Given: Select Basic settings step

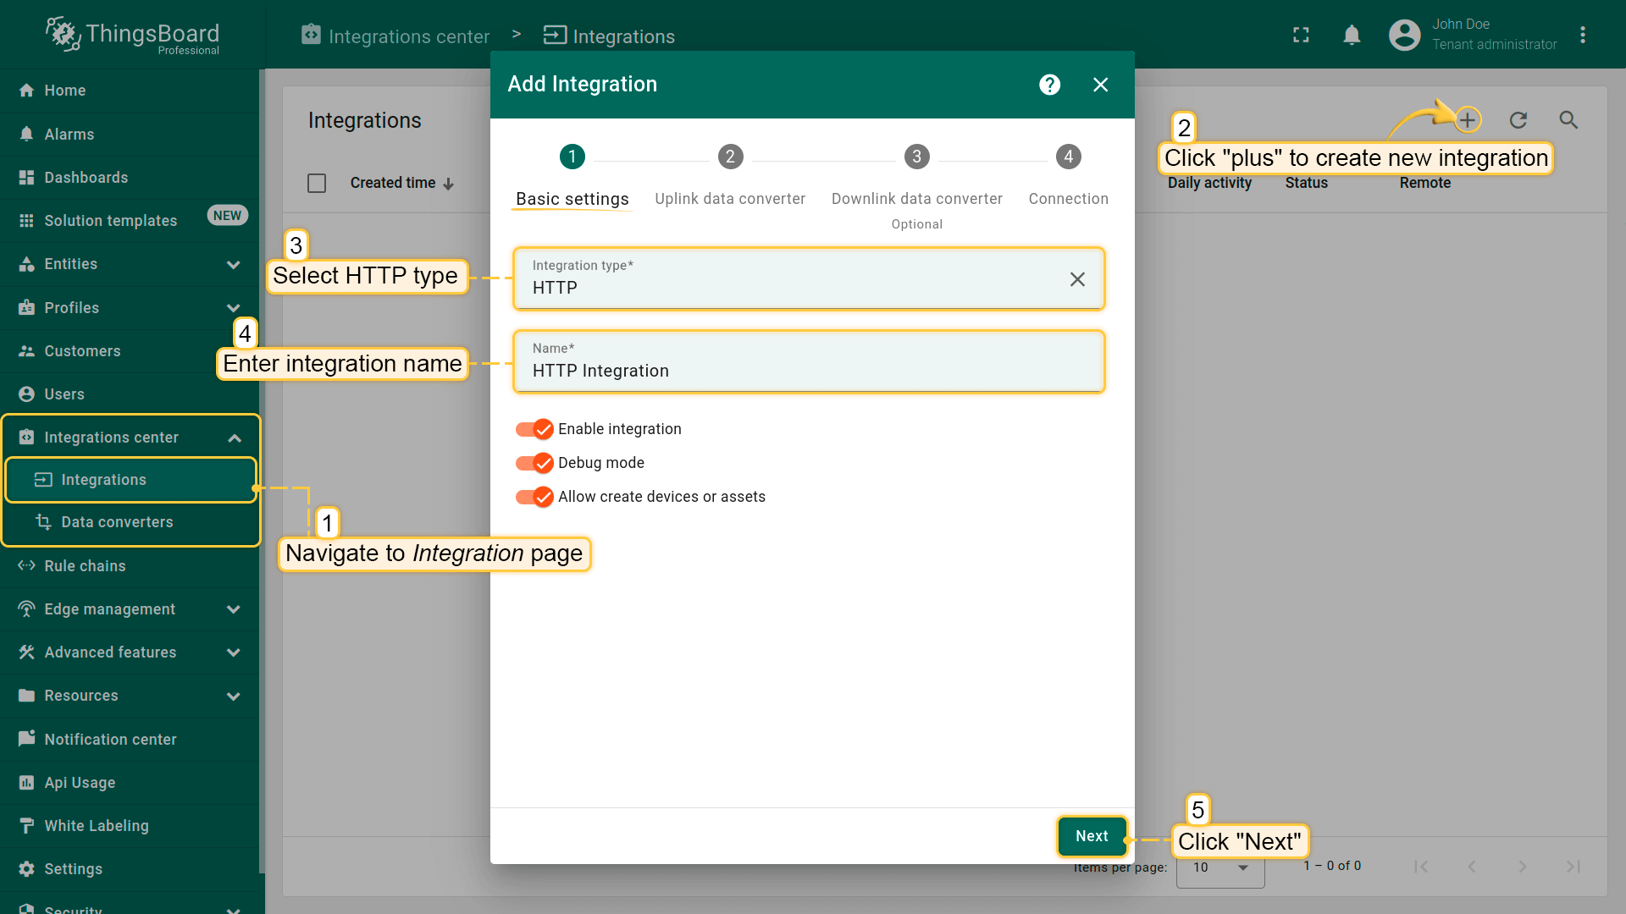Looking at the screenshot, I should 572,177.
